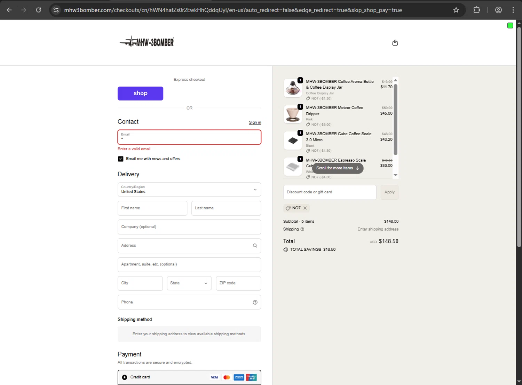Open the Chrome three-dot menu
Image resolution: width=522 pixels, height=385 pixels.
(x=513, y=10)
